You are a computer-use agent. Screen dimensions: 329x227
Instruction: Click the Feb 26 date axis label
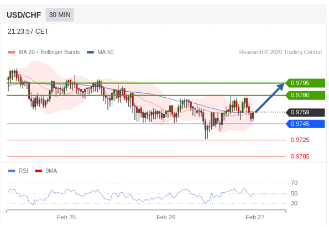(166, 217)
